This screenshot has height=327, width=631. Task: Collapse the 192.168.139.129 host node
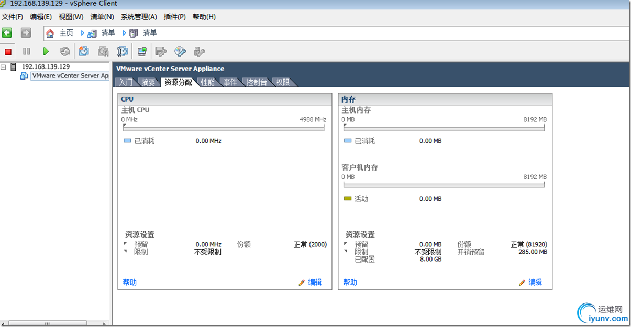4,67
